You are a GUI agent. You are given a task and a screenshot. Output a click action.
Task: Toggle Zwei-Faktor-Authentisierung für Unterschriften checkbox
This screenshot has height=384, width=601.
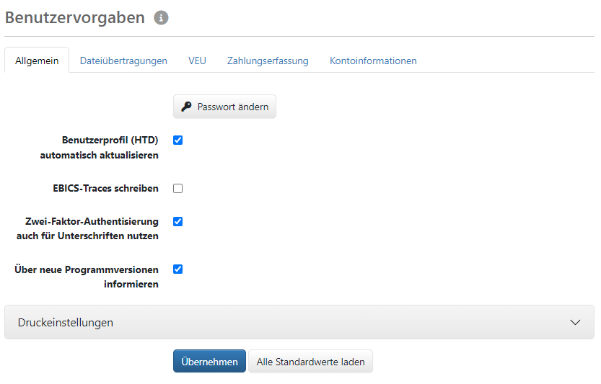coord(177,222)
